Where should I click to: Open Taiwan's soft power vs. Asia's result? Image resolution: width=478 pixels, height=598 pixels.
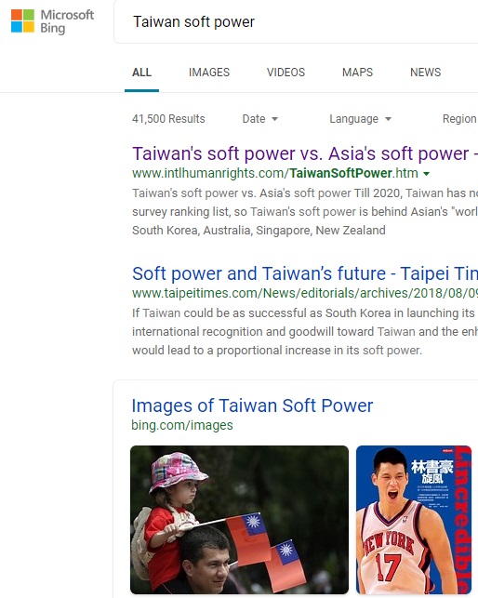click(x=305, y=153)
